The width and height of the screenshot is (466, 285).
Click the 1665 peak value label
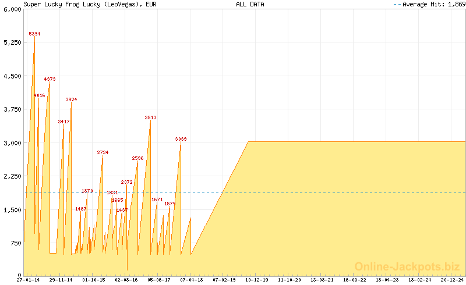[118, 201]
